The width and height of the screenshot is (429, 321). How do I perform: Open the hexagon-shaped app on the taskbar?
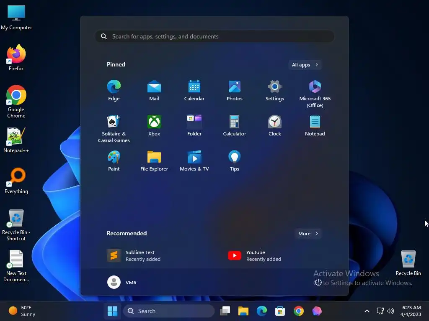[317, 311]
